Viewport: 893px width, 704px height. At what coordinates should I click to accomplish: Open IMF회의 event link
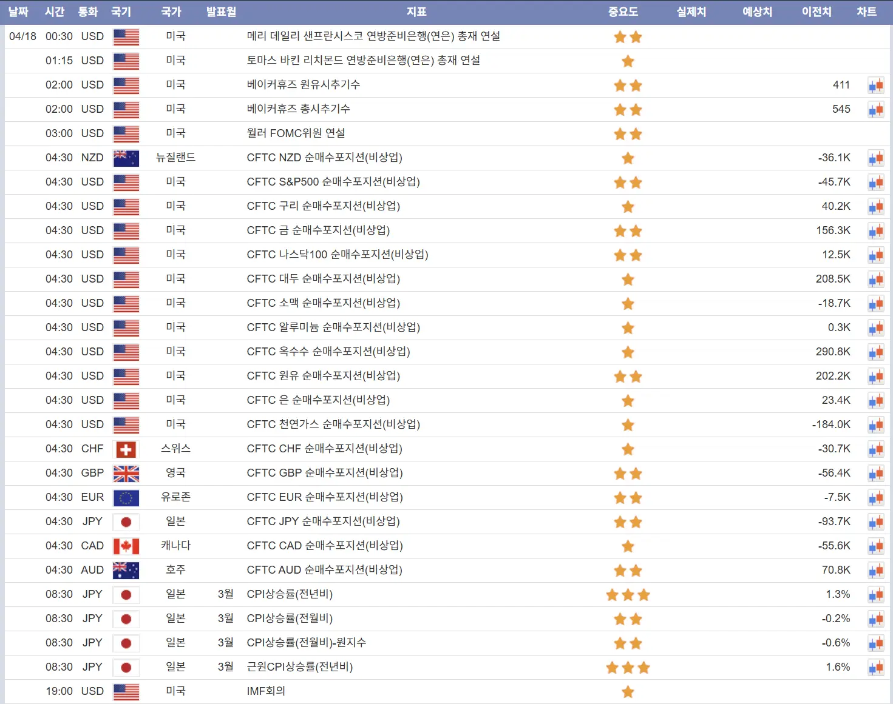[266, 691]
